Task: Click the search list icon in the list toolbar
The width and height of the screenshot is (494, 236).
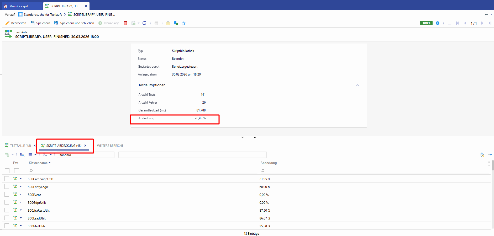Action: [x=22, y=155]
